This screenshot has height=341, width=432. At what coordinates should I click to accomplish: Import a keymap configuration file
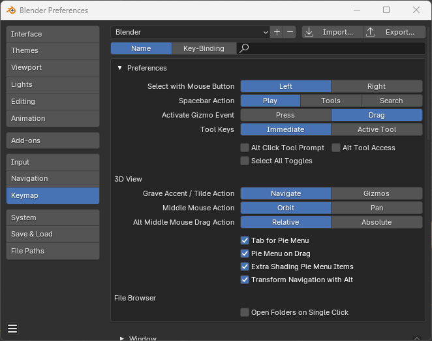(x=332, y=32)
